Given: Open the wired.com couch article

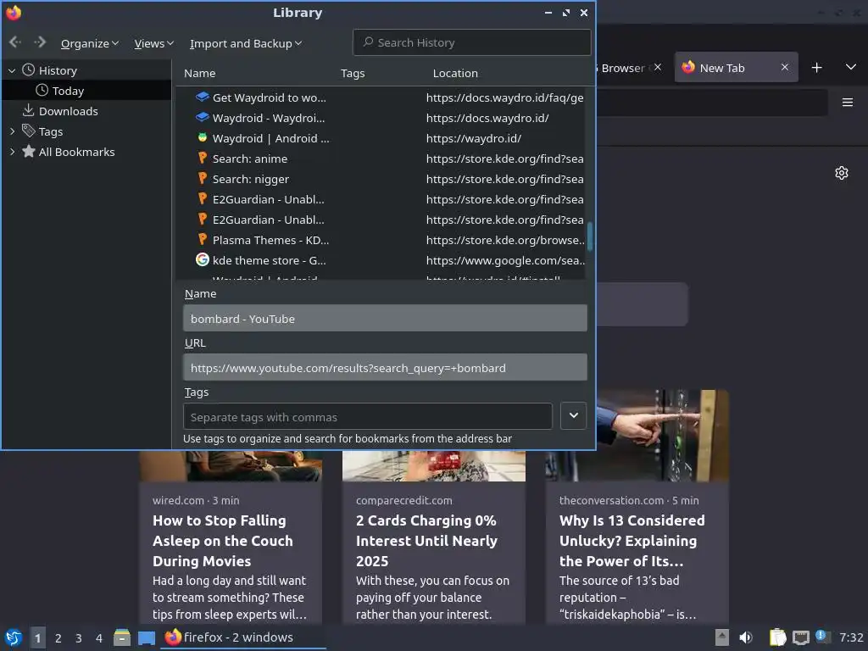Looking at the screenshot, I should coord(223,541).
